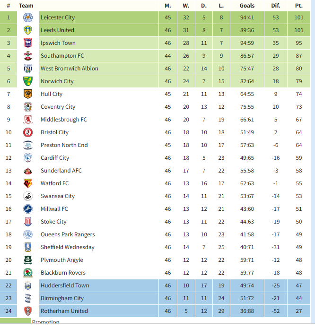
Task: Click the Swansea City swan logo
Action: (28, 196)
